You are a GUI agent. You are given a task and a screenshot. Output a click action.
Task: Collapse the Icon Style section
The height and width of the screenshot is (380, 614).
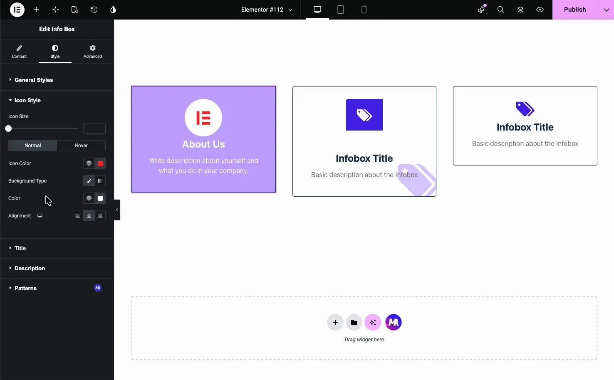(x=57, y=100)
